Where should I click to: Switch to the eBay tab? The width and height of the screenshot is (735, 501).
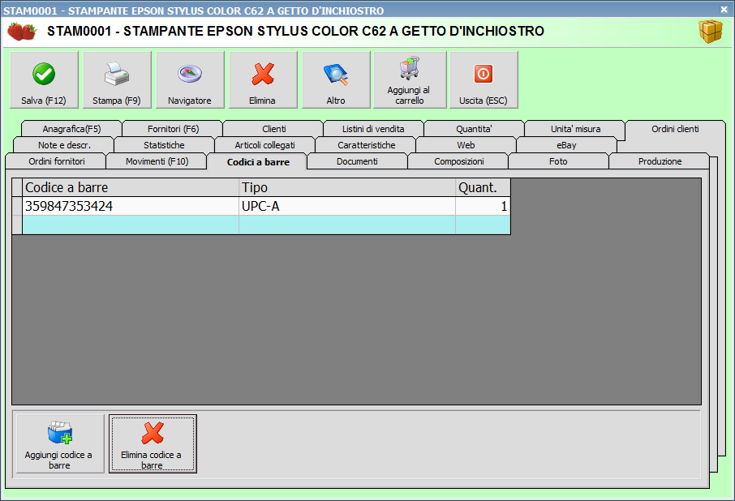[x=566, y=145]
